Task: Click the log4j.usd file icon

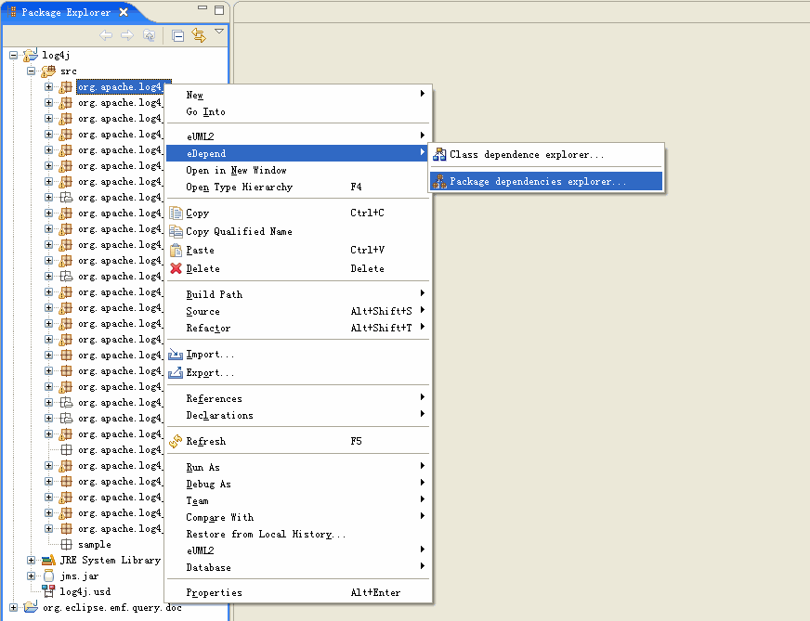Action: [48, 591]
